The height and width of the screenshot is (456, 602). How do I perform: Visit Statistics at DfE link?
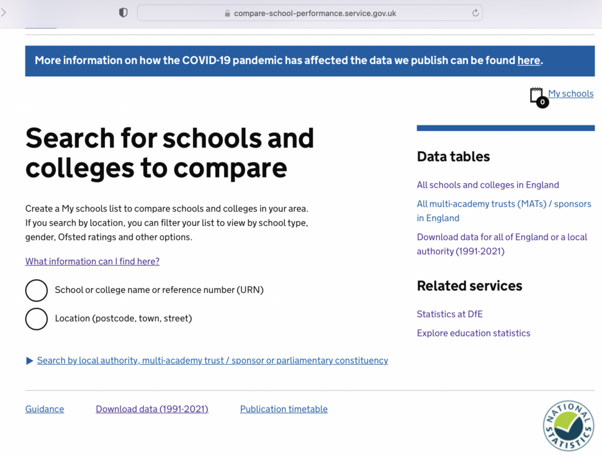pos(449,314)
